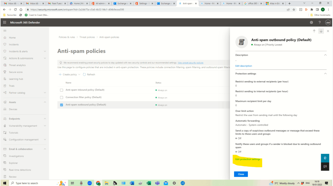Go back in the browser

point(4,9)
